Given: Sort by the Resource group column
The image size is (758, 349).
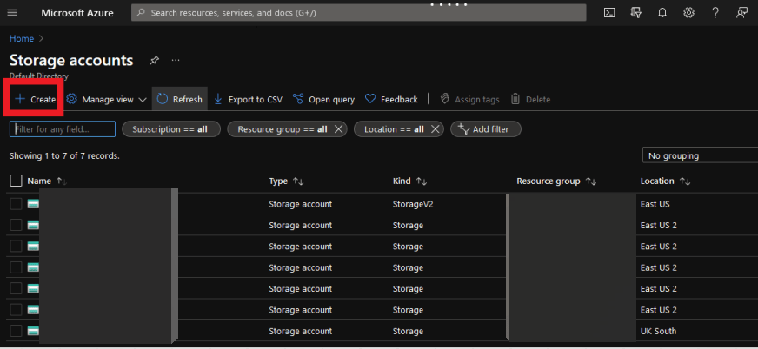Looking at the screenshot, I should (556, 181).
